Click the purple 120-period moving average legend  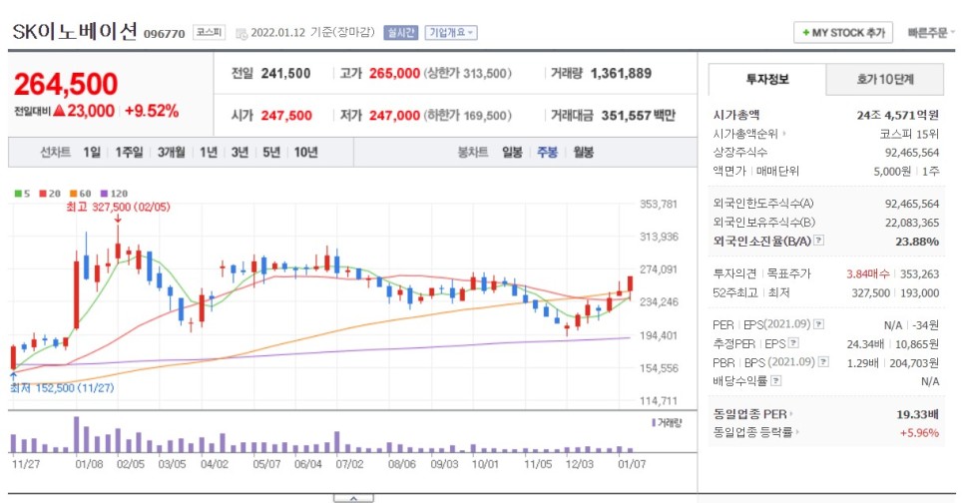point(114,193)
